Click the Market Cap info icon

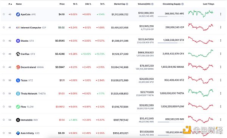coord(127,4)
